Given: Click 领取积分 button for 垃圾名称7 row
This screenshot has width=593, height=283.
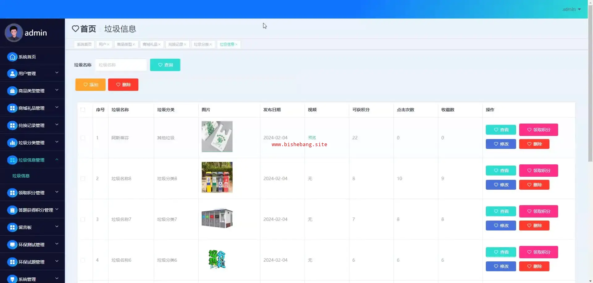Looking at the screenshot, I should 538,211.
